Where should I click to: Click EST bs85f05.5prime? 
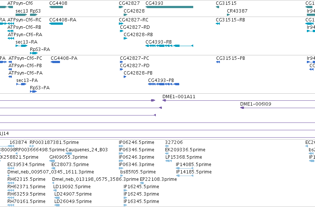(138, 172)
